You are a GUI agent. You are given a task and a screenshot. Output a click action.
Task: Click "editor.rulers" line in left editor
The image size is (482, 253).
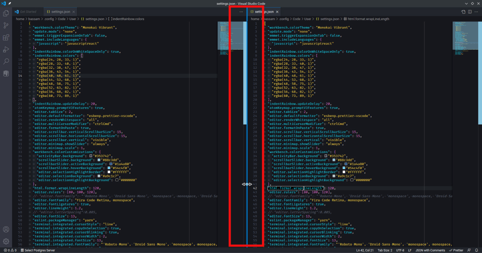[64, 192]
